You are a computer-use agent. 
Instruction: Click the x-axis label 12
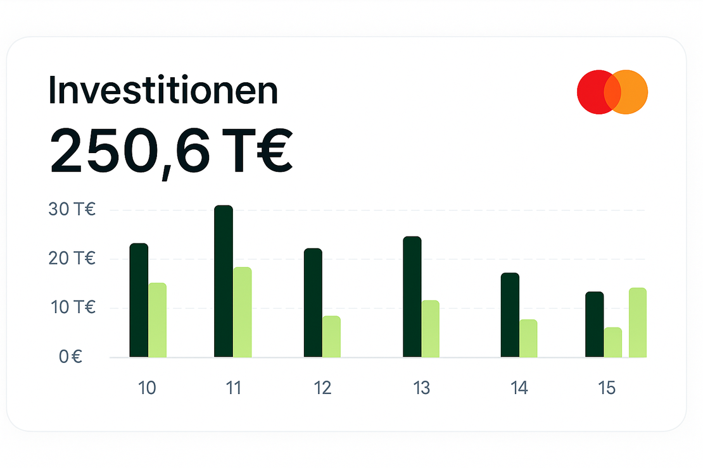[x=322, y=388]
